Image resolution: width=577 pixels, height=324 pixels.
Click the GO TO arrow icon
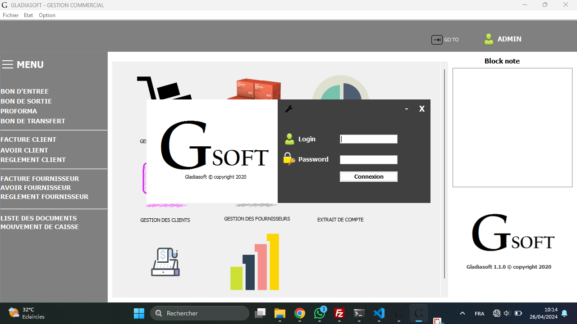click(x=436, y=40)
